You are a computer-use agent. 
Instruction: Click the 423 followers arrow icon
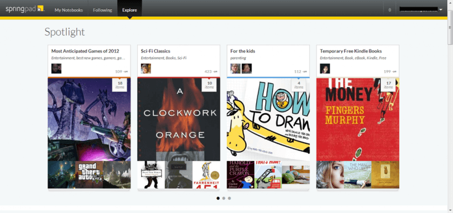coord(215,71)
